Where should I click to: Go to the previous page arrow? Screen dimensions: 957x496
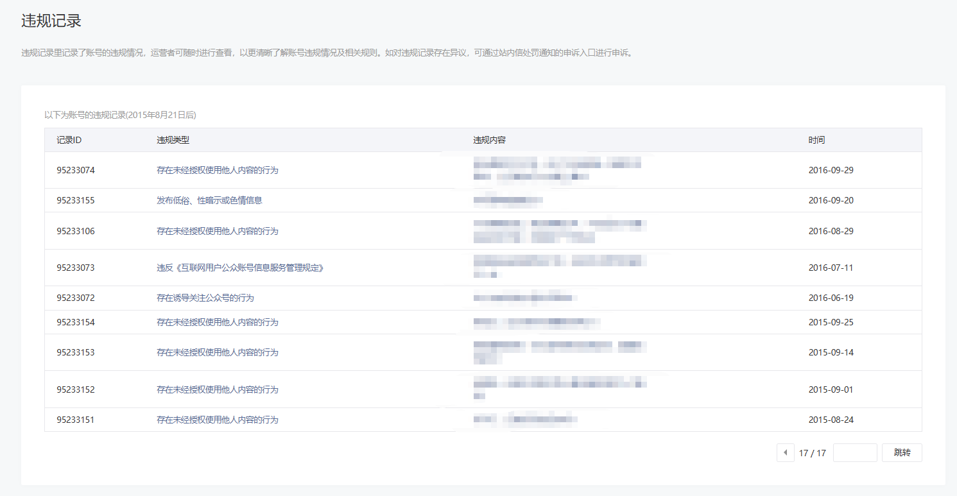tap(785, 453)
